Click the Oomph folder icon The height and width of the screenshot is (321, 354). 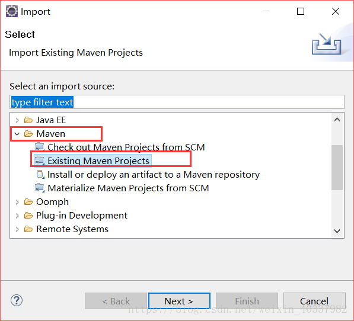click(28, 202)
